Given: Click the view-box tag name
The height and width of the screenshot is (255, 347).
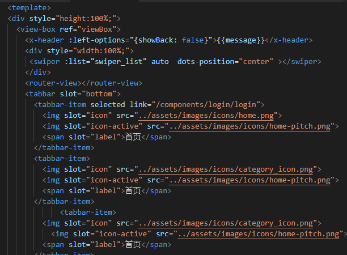Looking at the screenshot, I should [x=37, y=29].
